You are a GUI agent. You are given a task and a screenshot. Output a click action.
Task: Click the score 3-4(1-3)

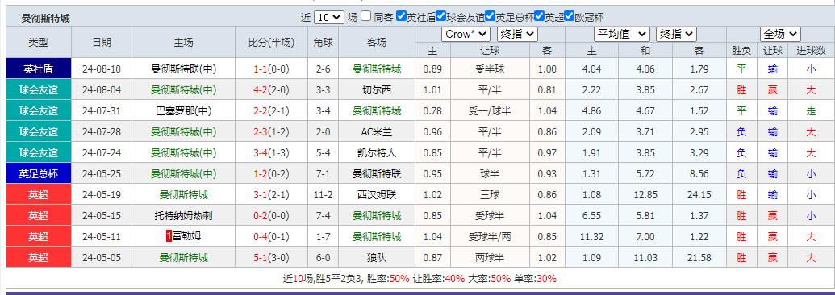[272, 153]
